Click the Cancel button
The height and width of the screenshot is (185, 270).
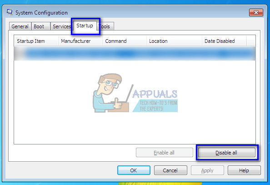coord(170,170)
